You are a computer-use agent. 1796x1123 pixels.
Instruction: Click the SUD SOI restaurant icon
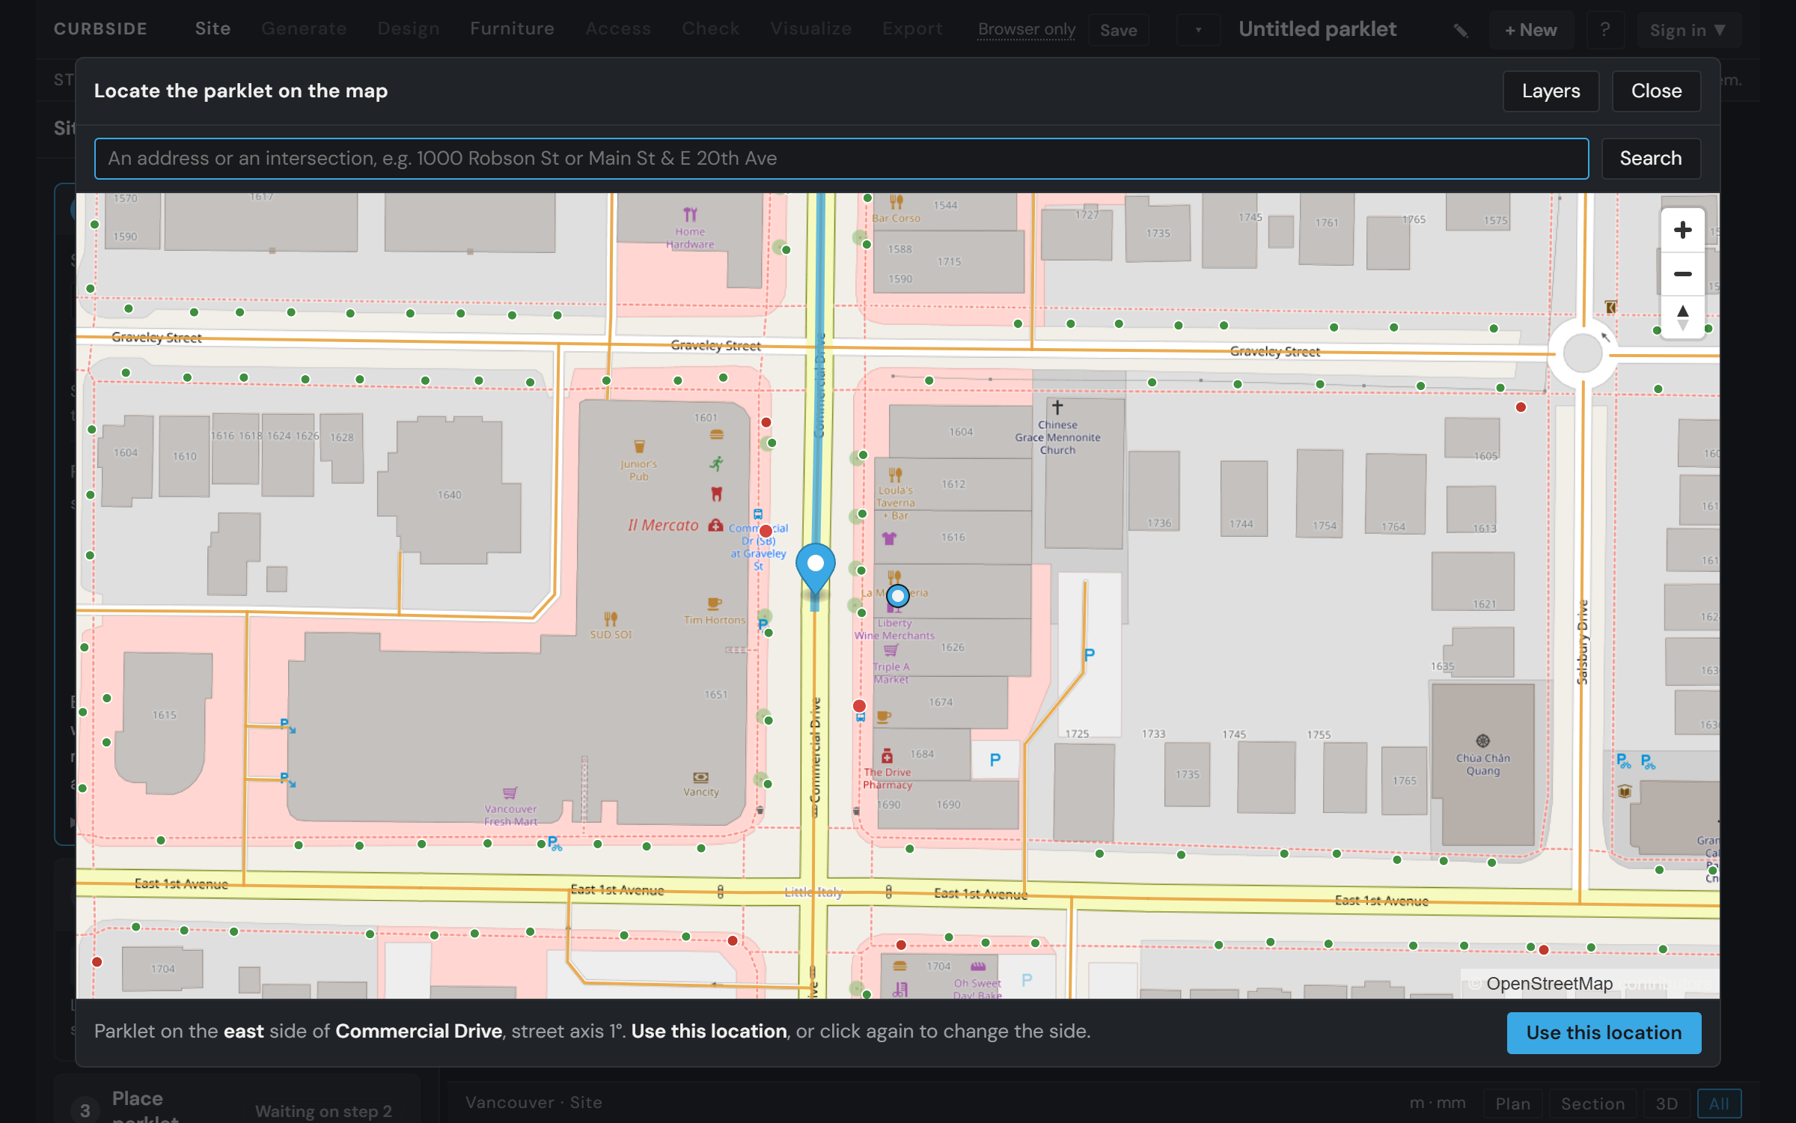[x=611, y=618]
